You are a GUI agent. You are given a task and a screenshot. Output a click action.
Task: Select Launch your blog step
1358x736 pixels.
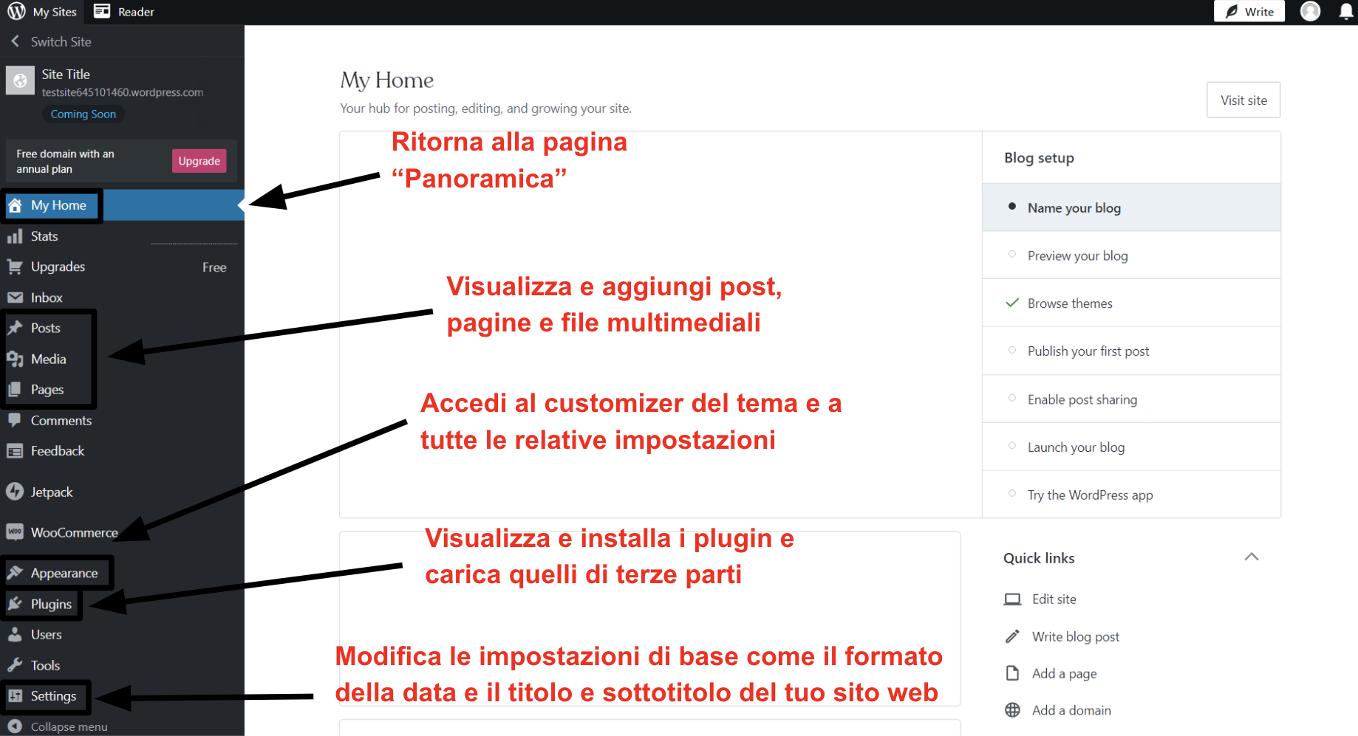pos(1131,447)
